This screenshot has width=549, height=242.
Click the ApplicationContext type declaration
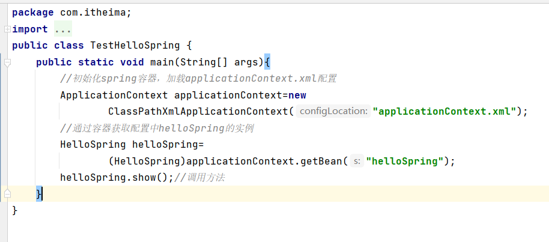pyautogui.click(x=114, y=95)
